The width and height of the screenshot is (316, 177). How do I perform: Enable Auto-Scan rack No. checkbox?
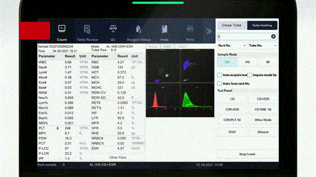(x=219, y=84)
